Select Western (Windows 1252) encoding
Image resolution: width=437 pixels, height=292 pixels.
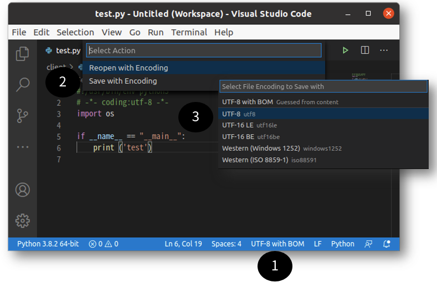click(x=323, y=148)
